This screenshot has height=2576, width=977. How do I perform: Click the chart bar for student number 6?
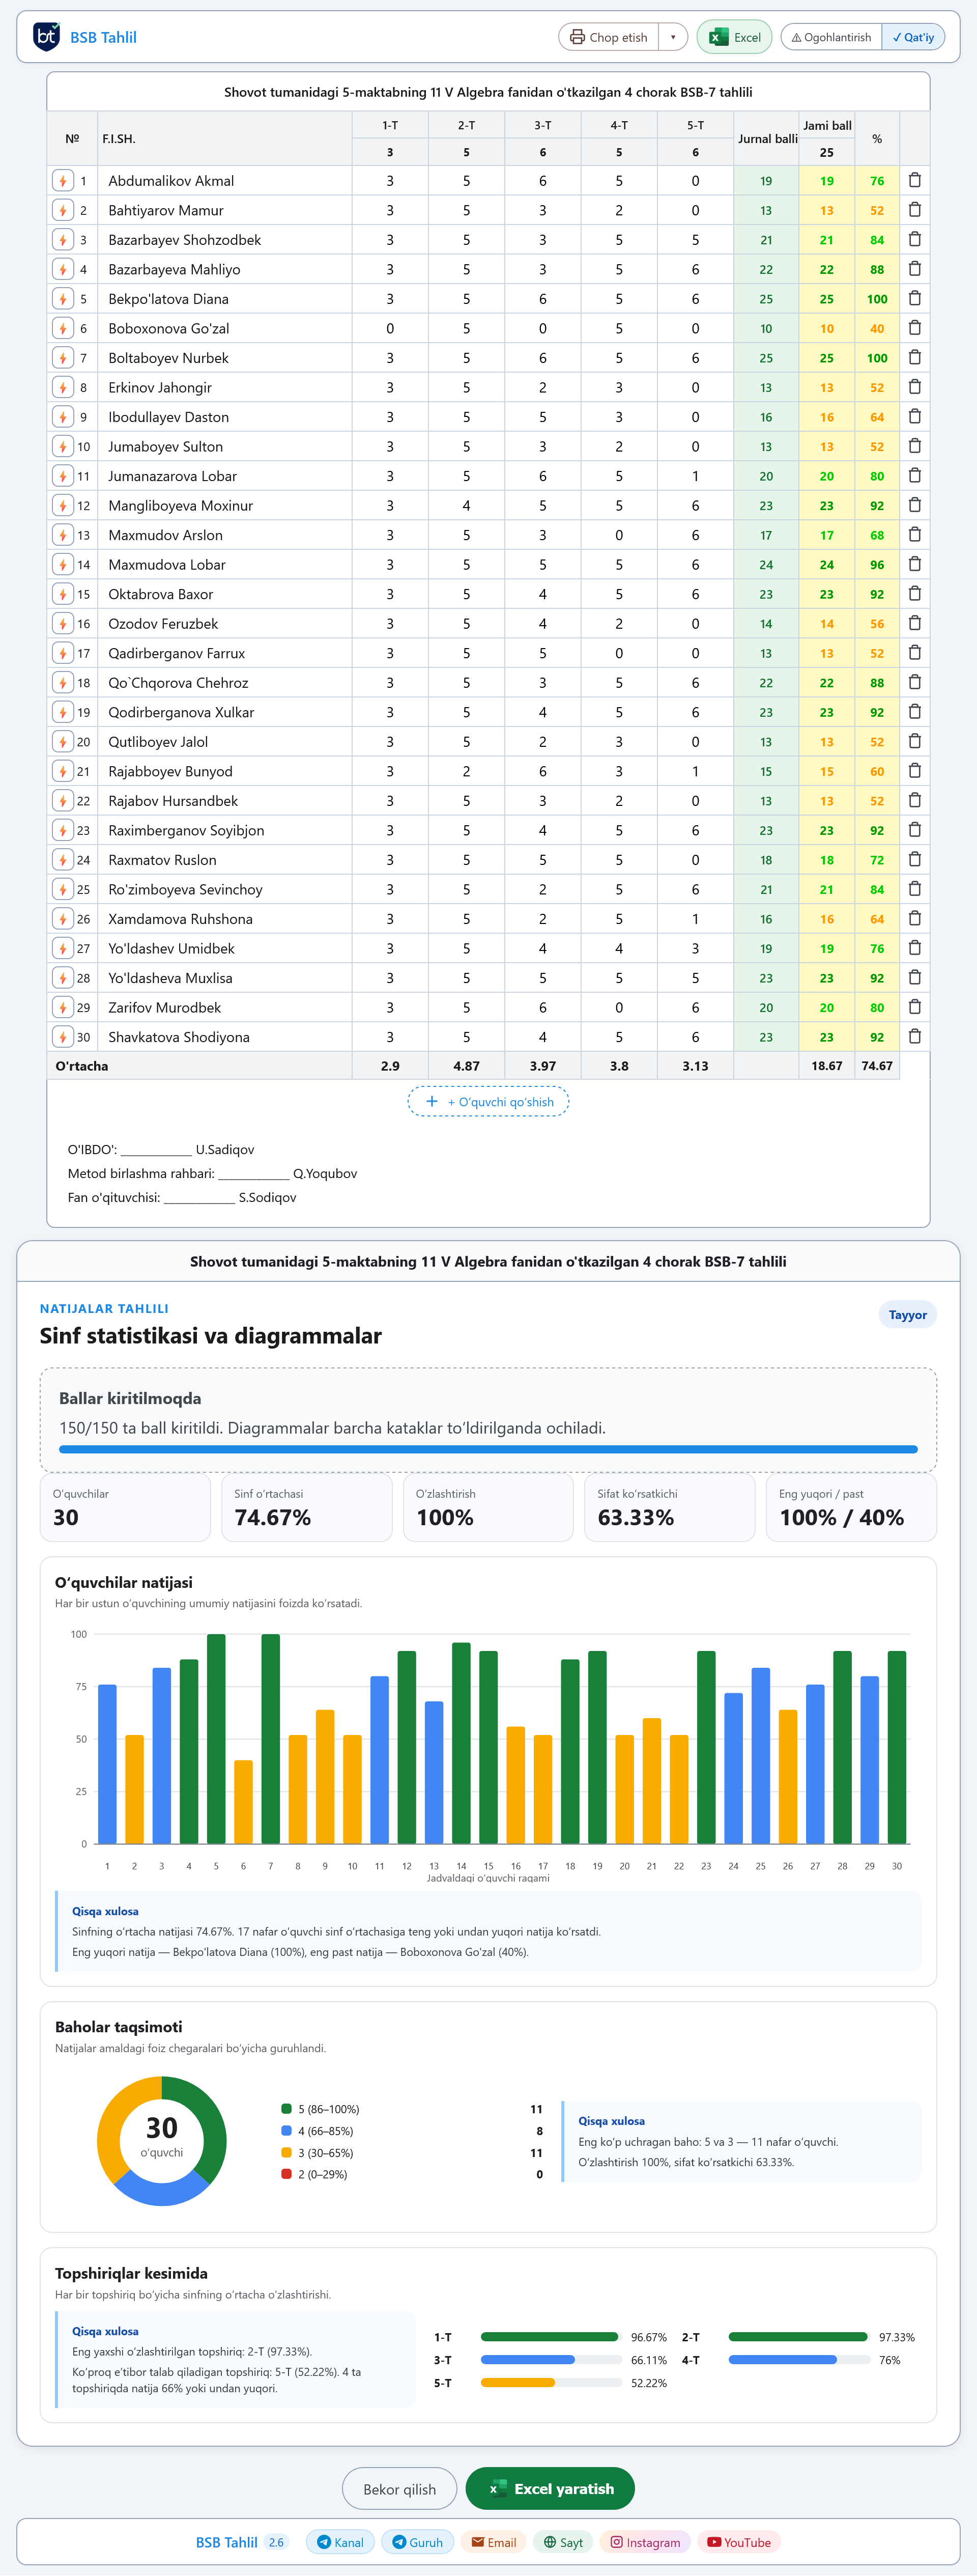243,1802
